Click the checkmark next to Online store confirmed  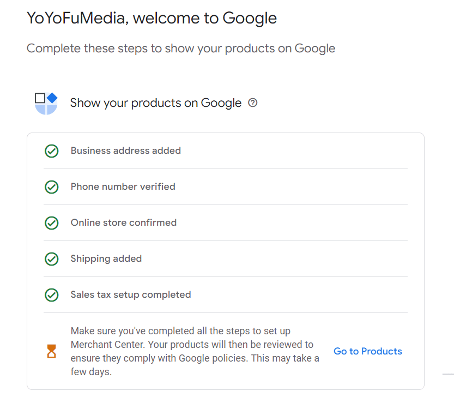coord(52,222)
